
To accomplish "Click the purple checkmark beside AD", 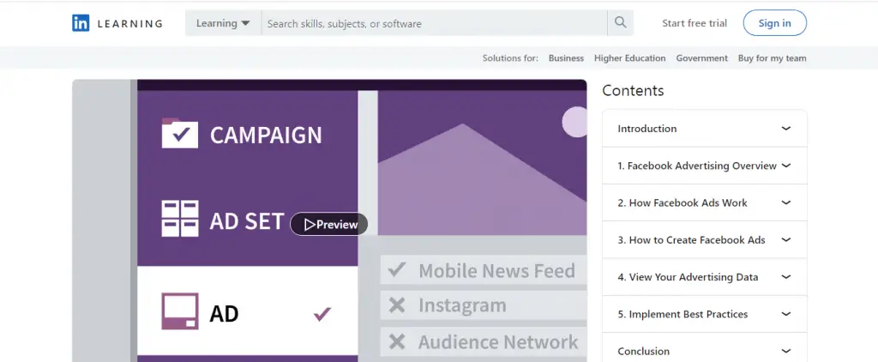I will tap(322, 314).
